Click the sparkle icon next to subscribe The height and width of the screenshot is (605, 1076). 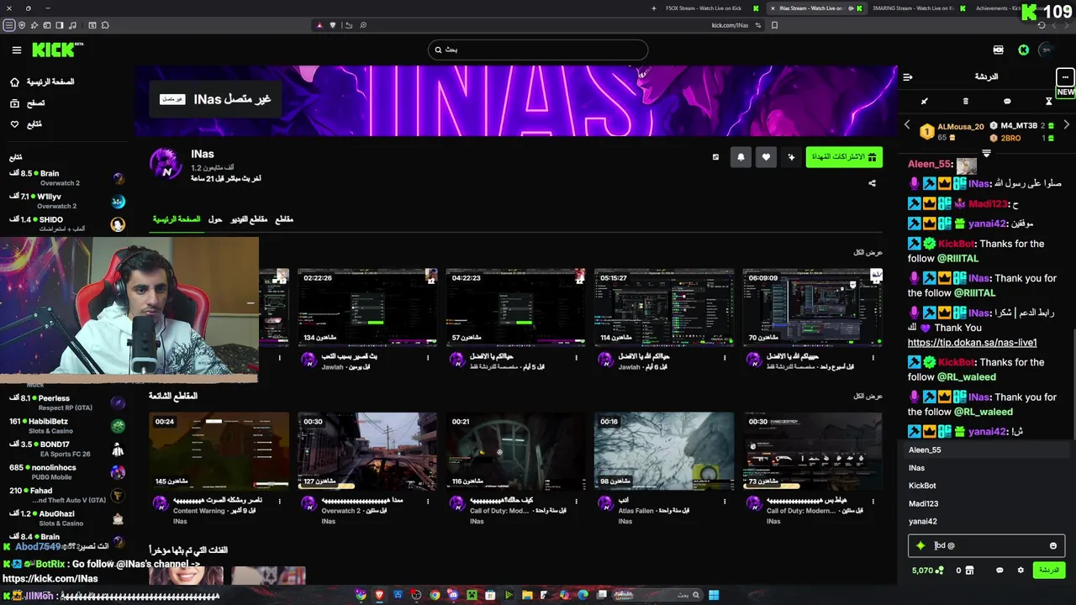tap(791, 157)
